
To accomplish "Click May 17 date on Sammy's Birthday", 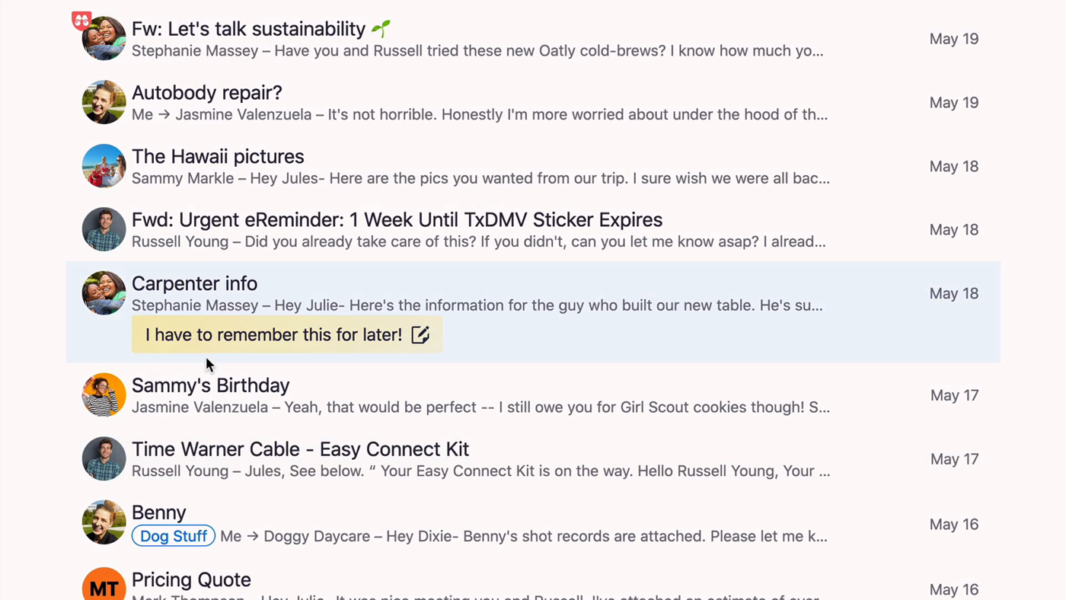I will click(954, 395).
